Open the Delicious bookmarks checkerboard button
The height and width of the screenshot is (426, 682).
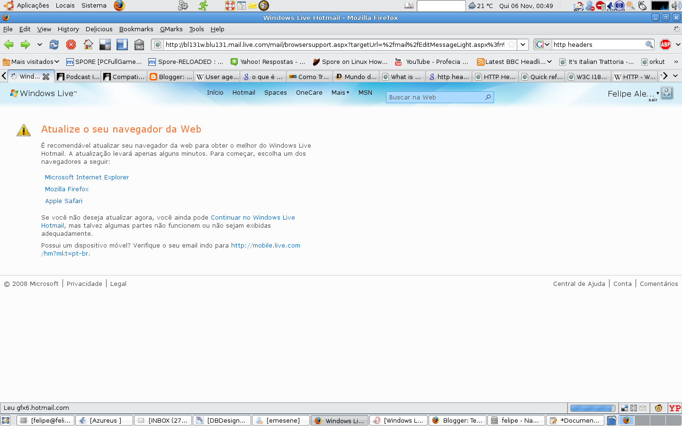[x=105, y=44]
